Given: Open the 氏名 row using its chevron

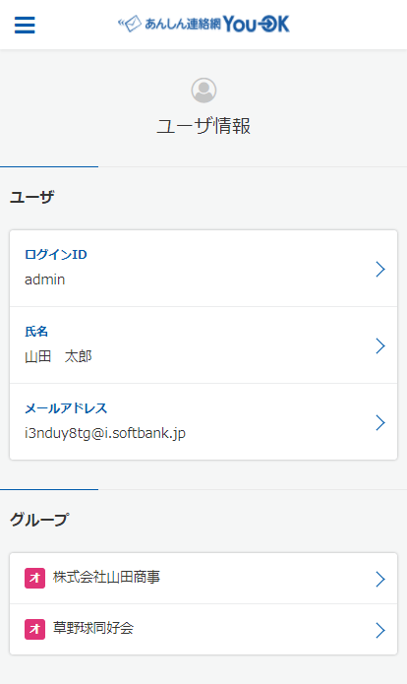Looking at the screenshot, I should (380, 345).
